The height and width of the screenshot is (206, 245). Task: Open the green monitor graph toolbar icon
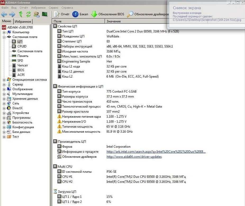(x=45, y=14)
